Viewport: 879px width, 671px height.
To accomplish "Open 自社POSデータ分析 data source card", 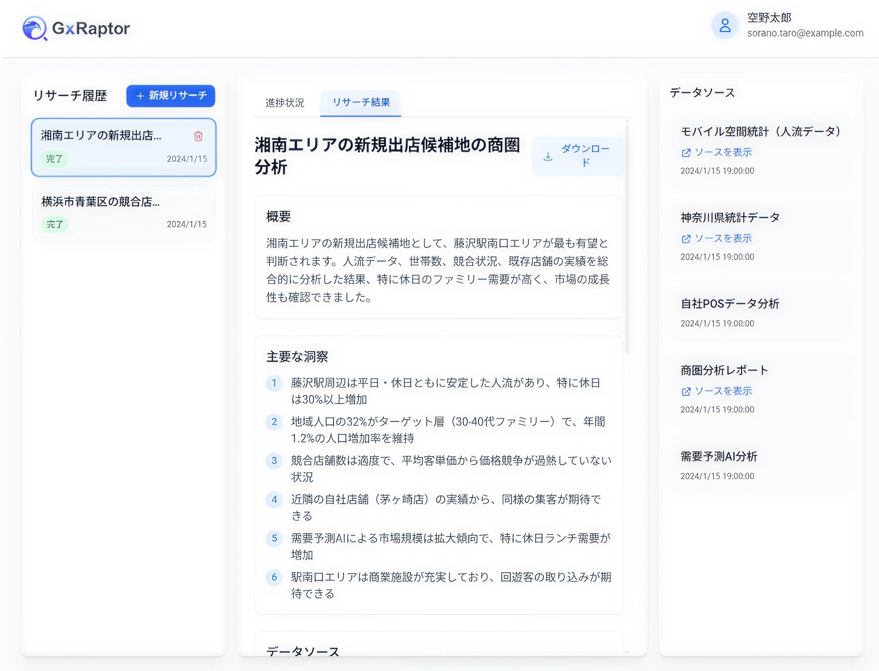I will click(729, 304).
